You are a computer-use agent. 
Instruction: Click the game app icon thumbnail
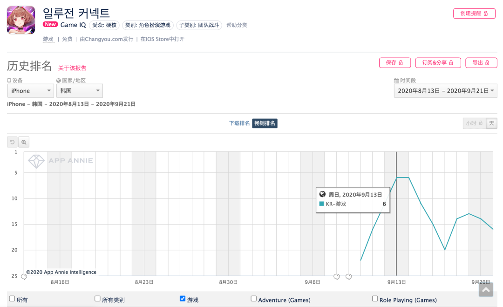[x=21, y=20]
